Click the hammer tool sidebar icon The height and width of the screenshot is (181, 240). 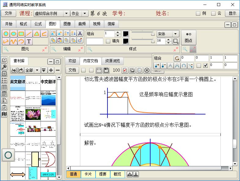[4, 67]
